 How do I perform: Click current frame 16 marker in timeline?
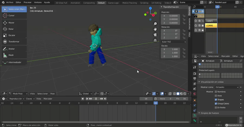coord(155,103)
